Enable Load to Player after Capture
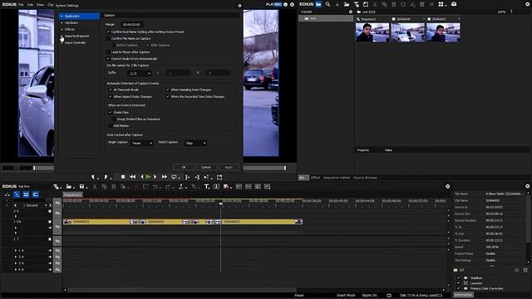 click(x=109, y=52)
